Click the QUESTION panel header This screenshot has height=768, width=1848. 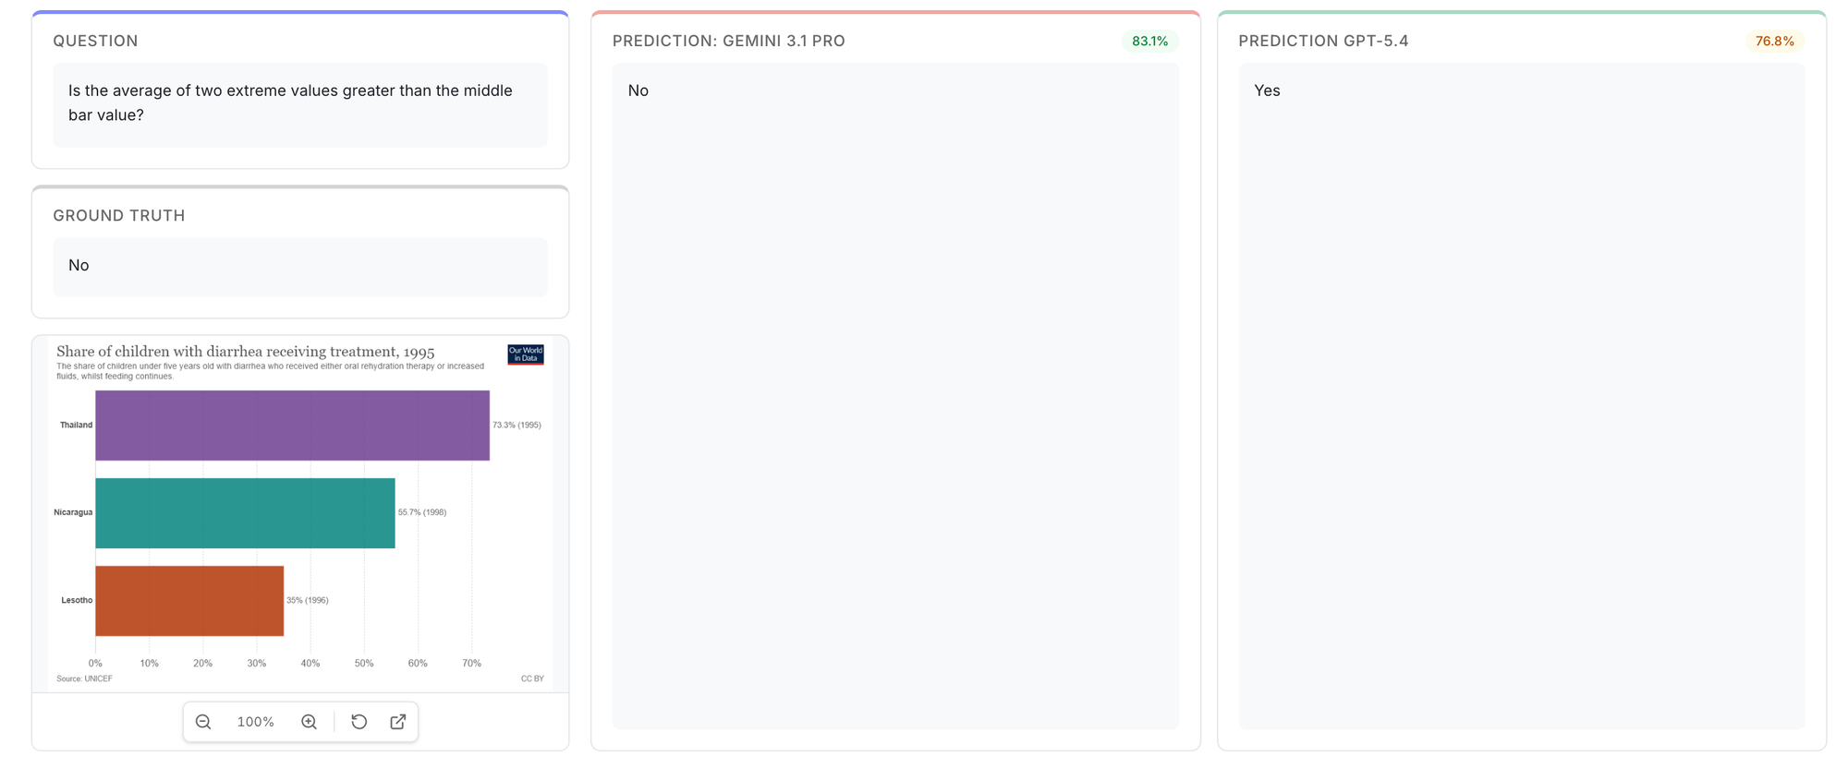(x=95, y=42)
